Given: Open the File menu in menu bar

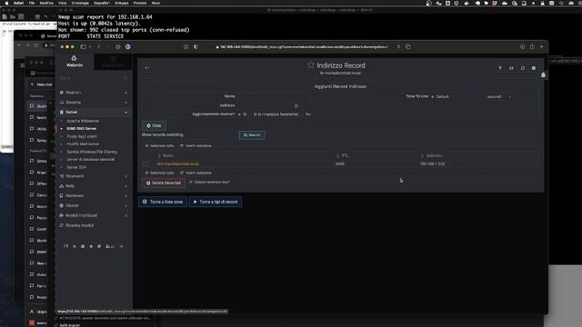Looking at the screenshot, I should [x=32, y=3].
